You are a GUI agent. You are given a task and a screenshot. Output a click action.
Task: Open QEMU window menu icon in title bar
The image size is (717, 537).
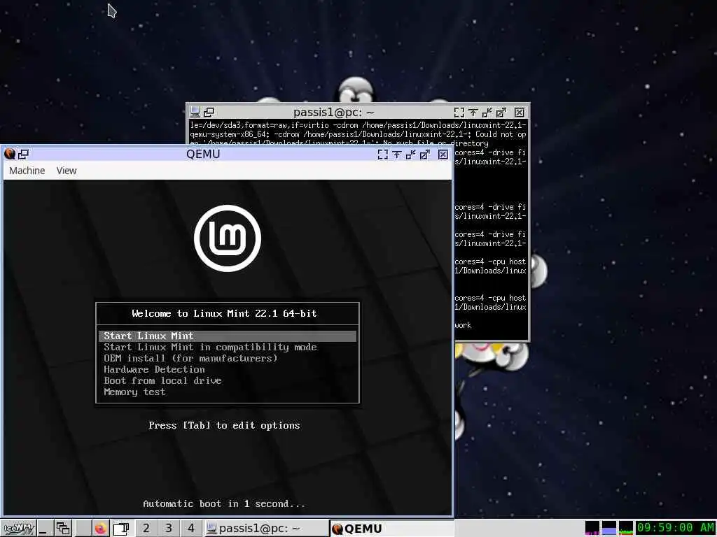(x=10, y=154)
